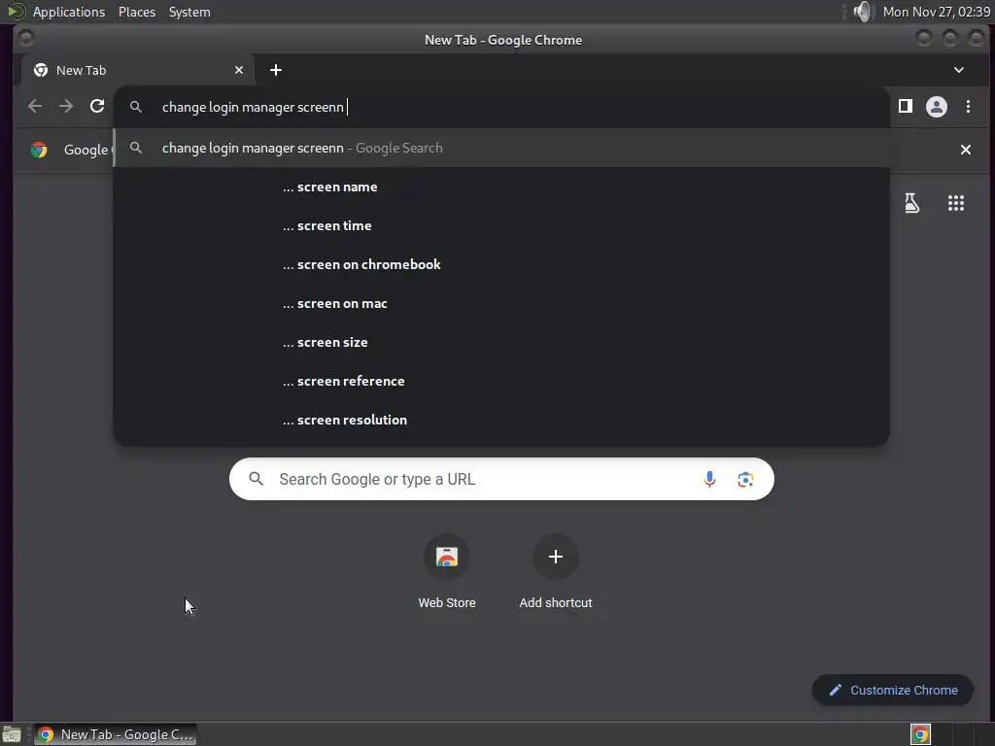Screen dimensions: 995x746
Task: Open the Chrome profile avatar
Action: pyautogui.click(x=937, y=106)
